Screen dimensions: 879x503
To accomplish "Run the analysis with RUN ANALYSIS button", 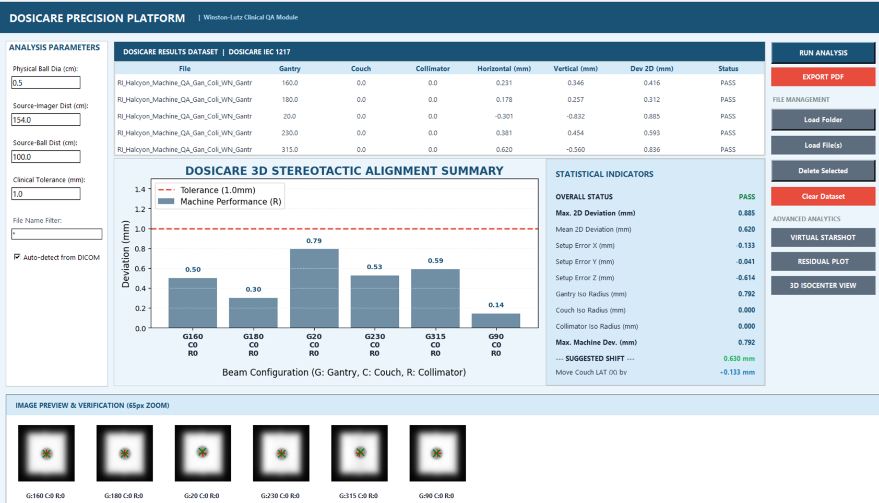I will click(x=823, y=53).
